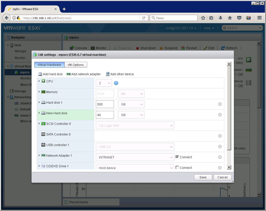
Task: Open Network Adapter INTRANET dropdown
Action: tap(135, 157)
